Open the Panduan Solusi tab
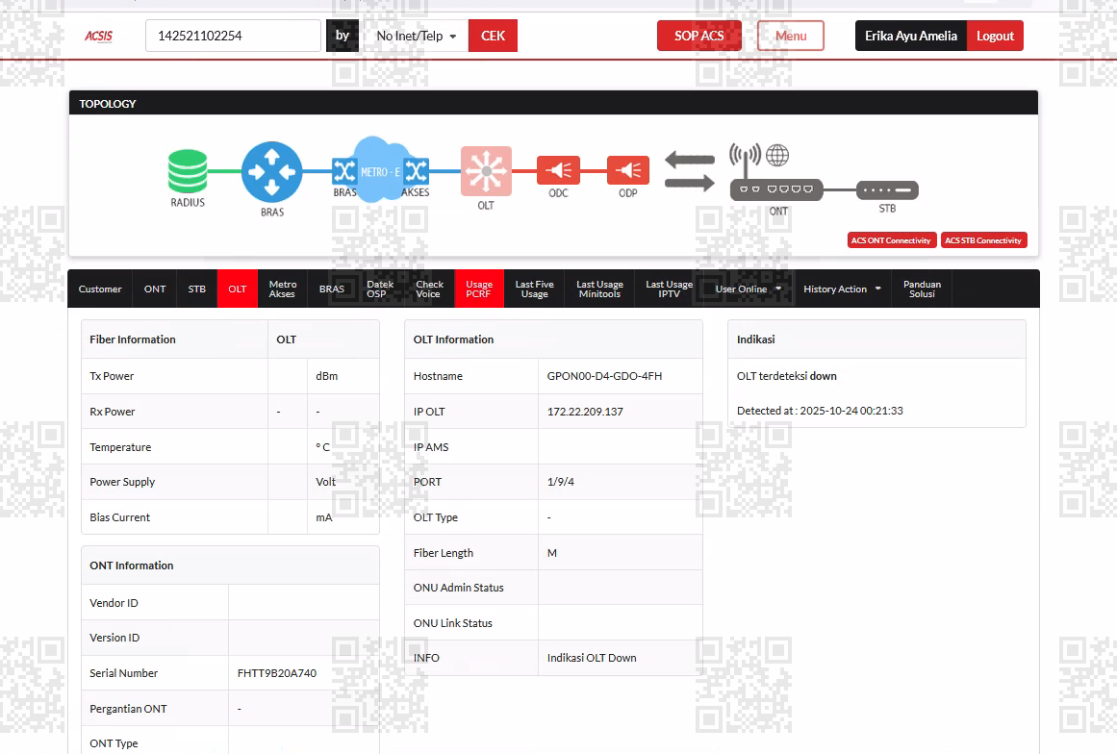The width and height of the screenshot is (1117, 754). pyautogui.click(x=922, y=289)
